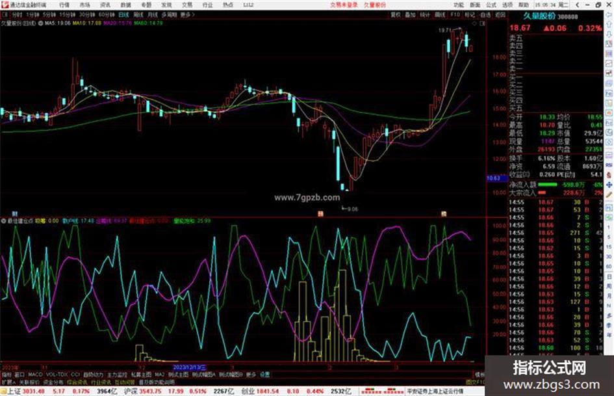Open the 公式 menu
The image size is (614, 396).
click(x=491, y=5)
